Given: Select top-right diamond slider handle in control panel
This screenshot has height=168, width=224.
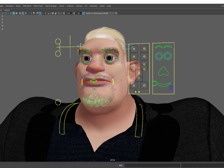Looking at the screenshot, I should (x=144, y=49).
